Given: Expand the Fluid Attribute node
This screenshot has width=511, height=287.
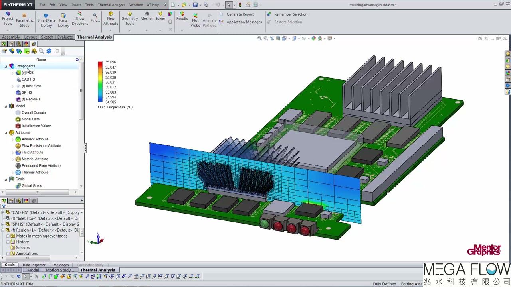Looking at the screenshot, I should [12, 152].
